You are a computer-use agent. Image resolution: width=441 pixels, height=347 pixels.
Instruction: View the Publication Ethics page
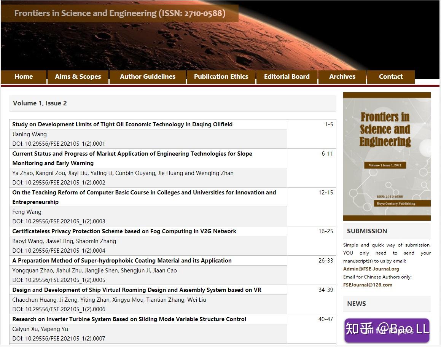tap(221, 76)
